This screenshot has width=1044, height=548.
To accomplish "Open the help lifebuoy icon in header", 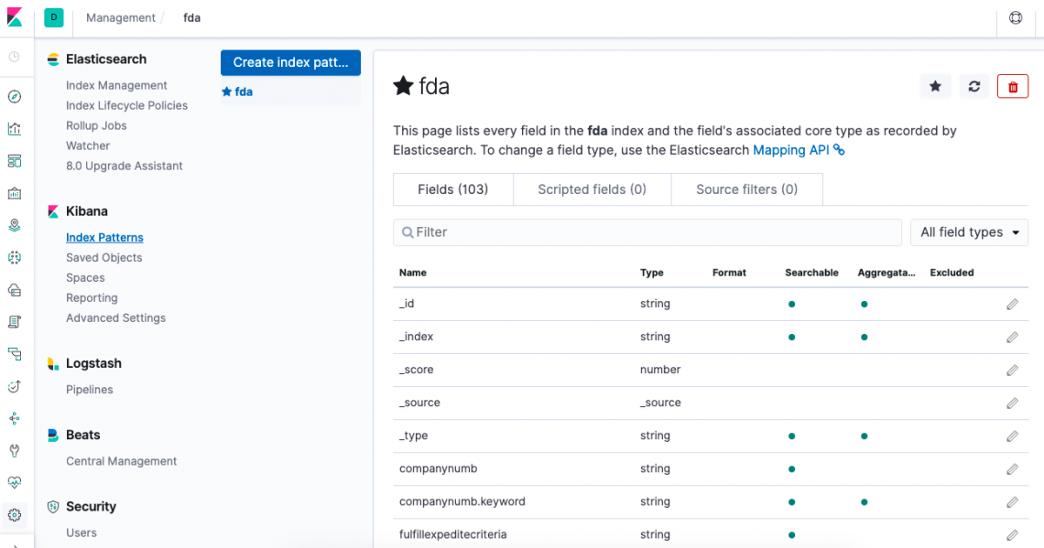I will [1016, 17].
